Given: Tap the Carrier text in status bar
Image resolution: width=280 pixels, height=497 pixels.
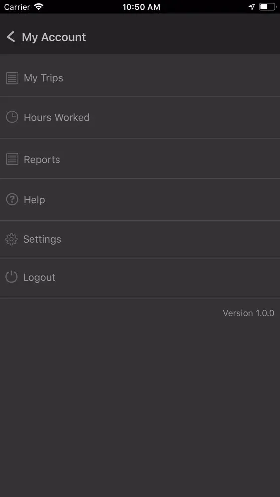Looking at the screenshot, I should coord(17,7).
